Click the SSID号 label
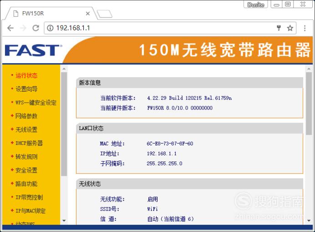The image size is (315, 232). point(110,209)
